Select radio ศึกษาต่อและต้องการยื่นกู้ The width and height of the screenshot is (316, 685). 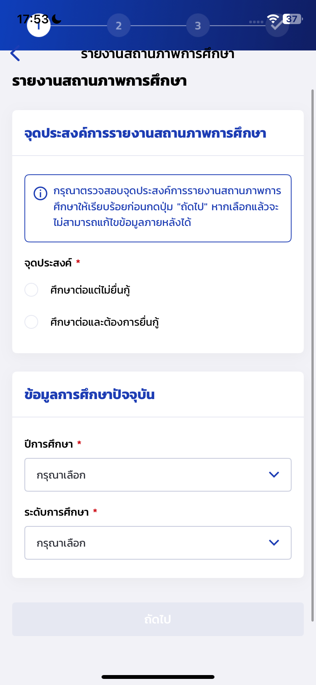(x=31, y=322)
